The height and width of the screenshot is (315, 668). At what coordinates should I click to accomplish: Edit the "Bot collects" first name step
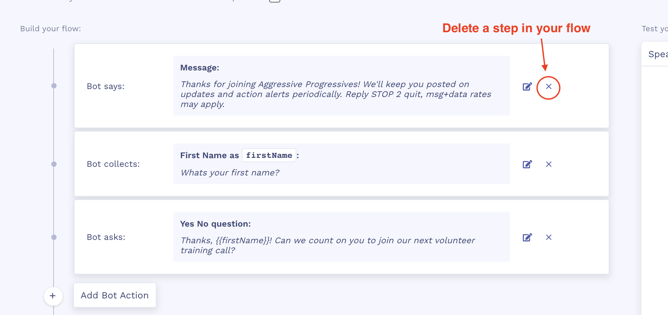click(527, 164)
